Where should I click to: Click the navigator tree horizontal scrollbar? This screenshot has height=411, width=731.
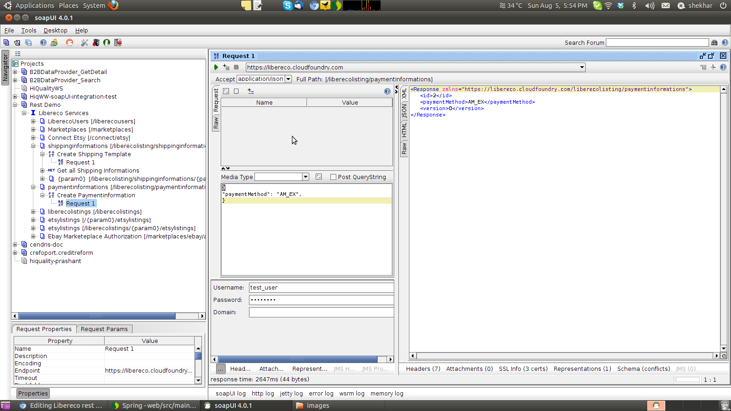pyautogui.click(x=96, y=316)
